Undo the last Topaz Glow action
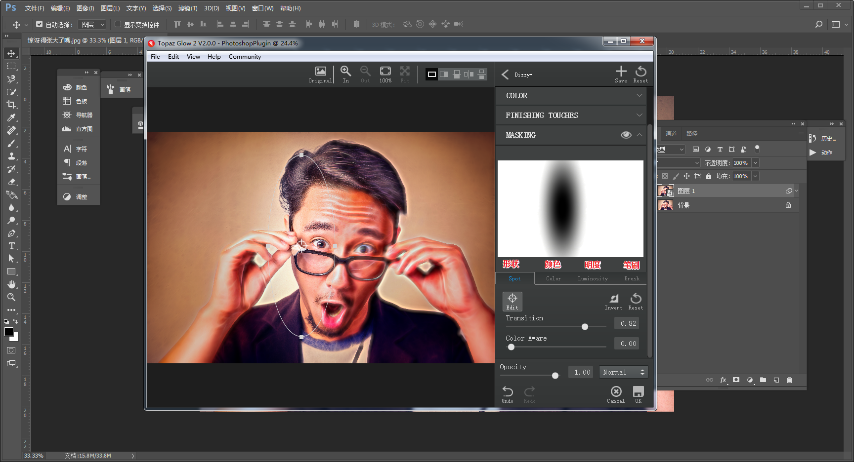Screen dimensions: 854x462 (x=508, y=394)
